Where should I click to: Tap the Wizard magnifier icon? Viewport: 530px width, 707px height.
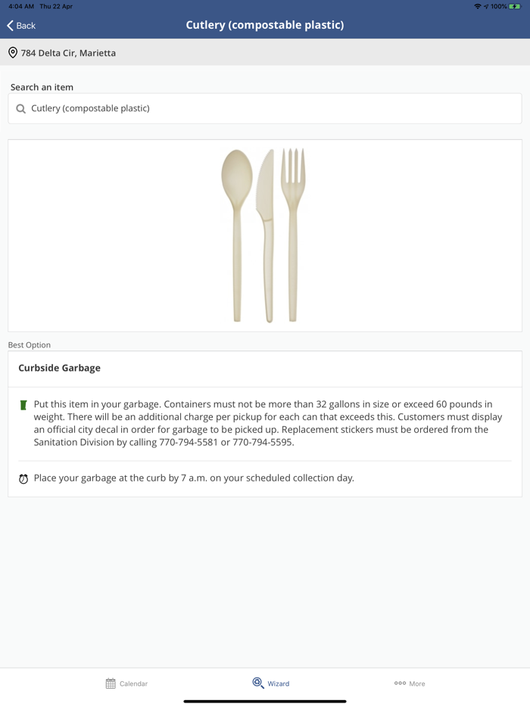(x=258, y=683)
